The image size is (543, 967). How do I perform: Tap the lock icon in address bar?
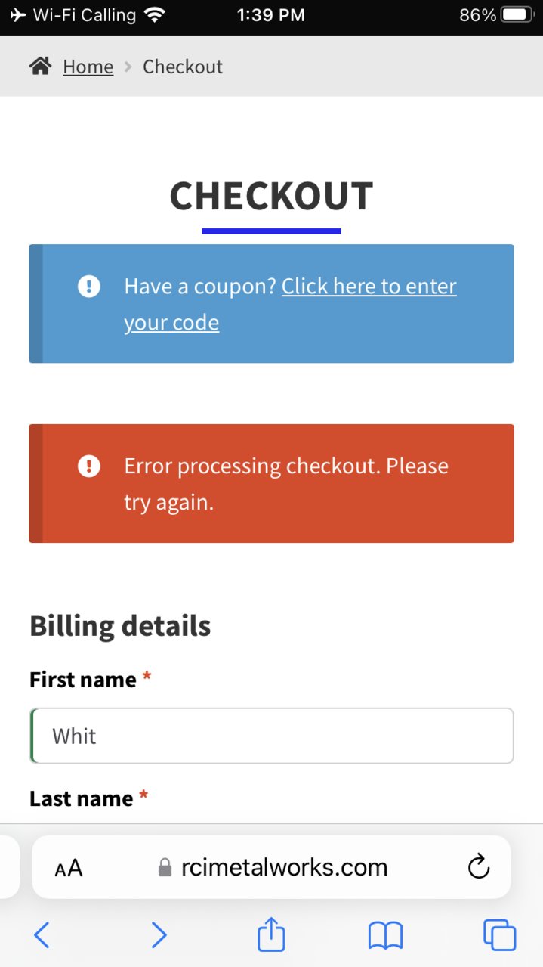pos(165,868)
